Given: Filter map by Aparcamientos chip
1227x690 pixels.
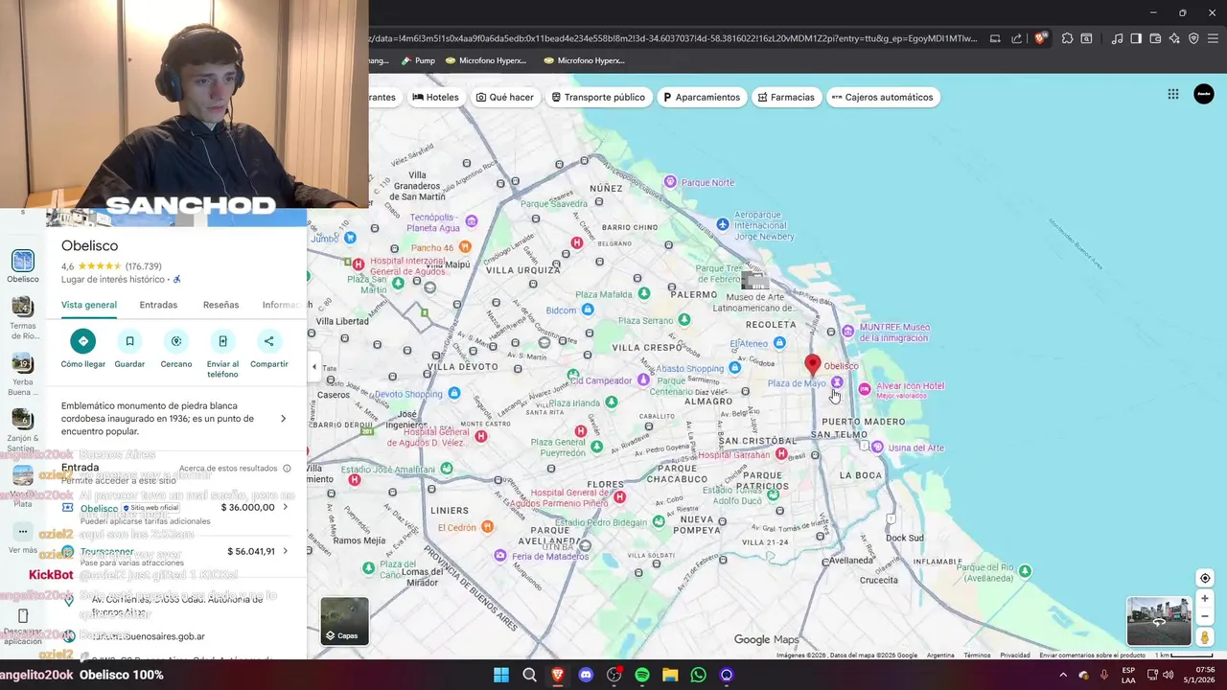Looking at the screenshot, I should point(700,97).
